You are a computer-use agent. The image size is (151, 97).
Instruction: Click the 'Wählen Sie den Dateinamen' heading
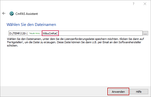(x=31, y=25)
